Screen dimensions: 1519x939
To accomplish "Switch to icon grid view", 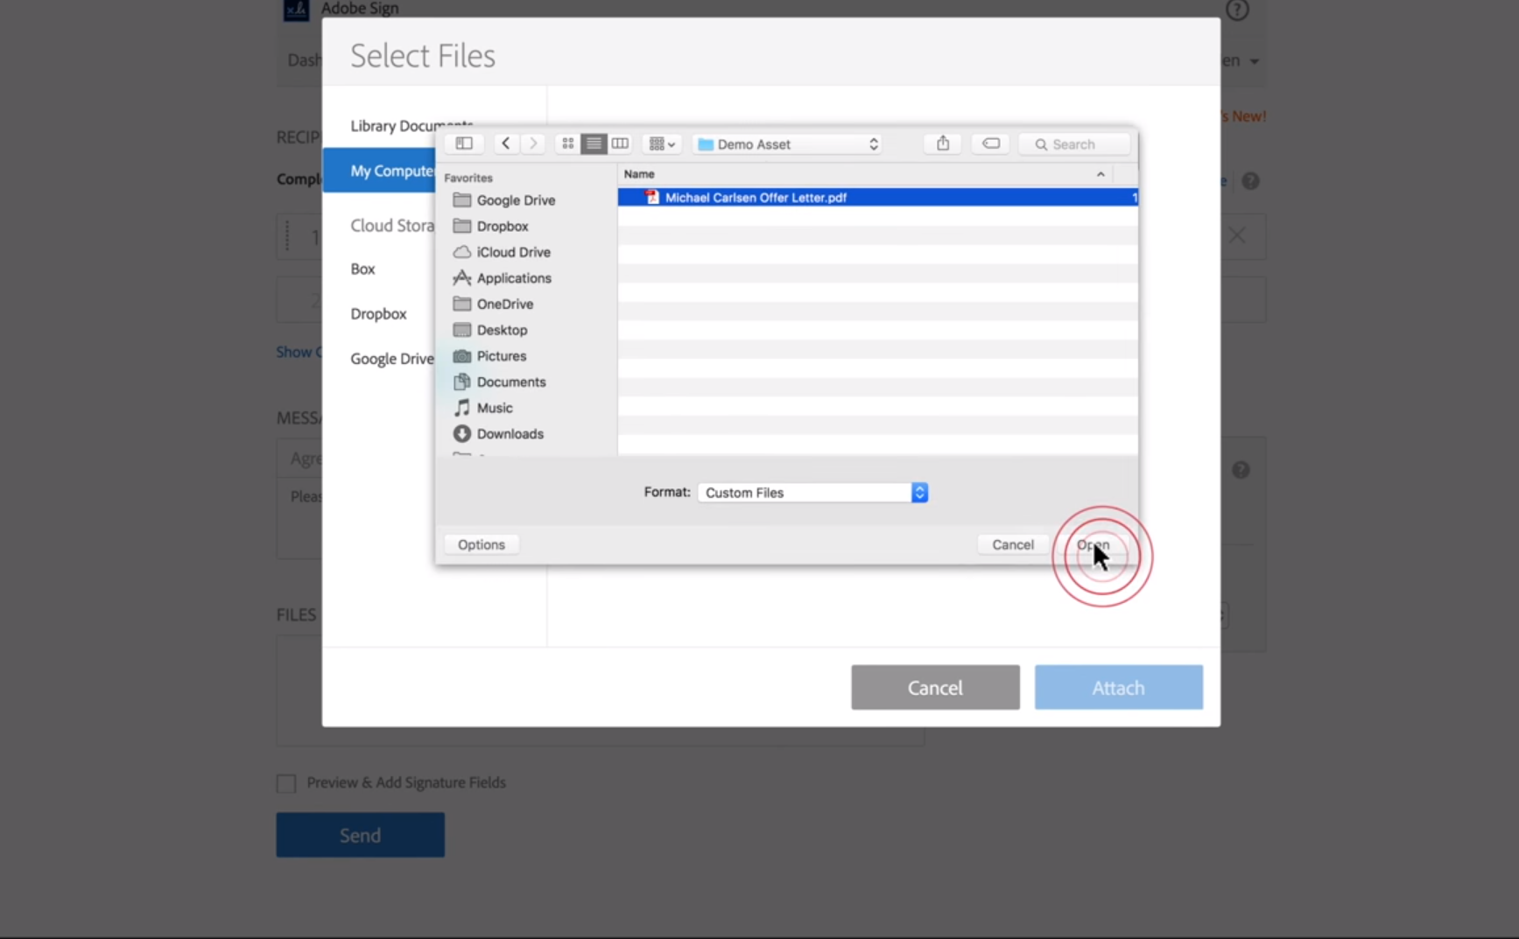I will (567, 144).
